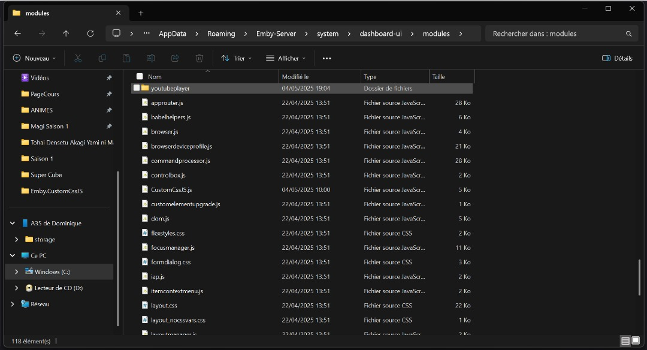Toggle the select-all checkbox beside Nom

[140, 76]
